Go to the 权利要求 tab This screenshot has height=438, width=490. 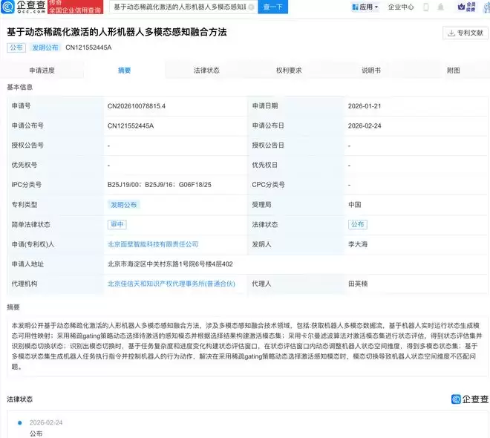click(x=289, y=71)
